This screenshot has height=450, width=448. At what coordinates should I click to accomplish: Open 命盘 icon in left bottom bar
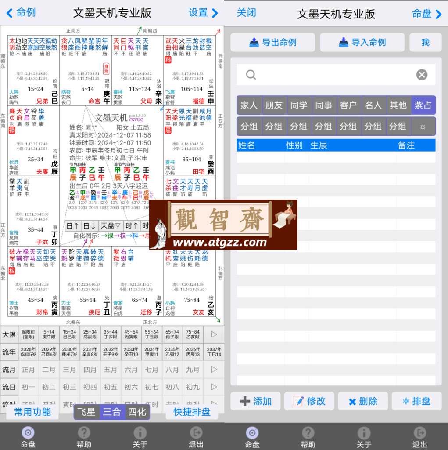tap(28, 438)
